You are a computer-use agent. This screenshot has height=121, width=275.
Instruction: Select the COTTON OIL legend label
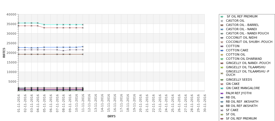236,54
